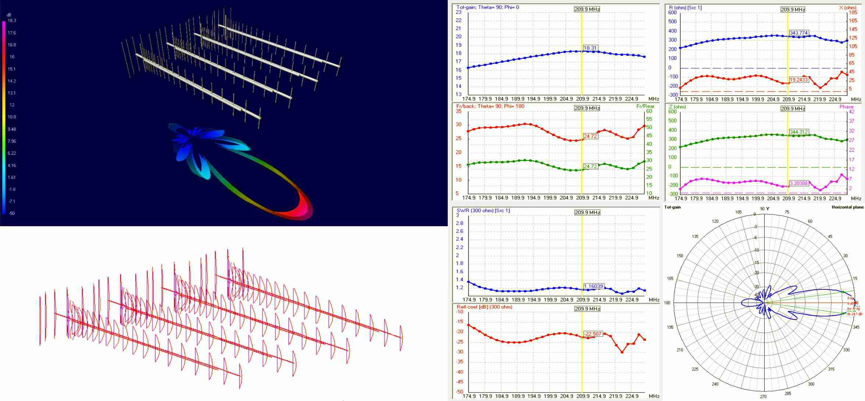The width and height of the screenshot is (865, 401).
Task: Click 209.9 MHz marker on Tot-gain chart
Action: 587,9
